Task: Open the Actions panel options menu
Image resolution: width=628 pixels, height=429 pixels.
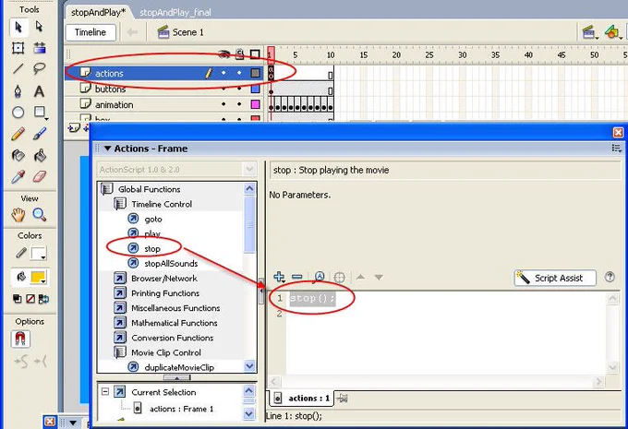Action: [616, 149]
